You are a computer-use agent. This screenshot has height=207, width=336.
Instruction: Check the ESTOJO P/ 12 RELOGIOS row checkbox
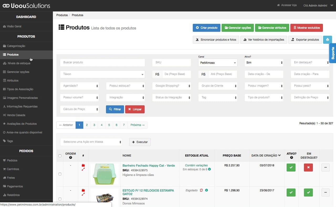tap(60, 199)
